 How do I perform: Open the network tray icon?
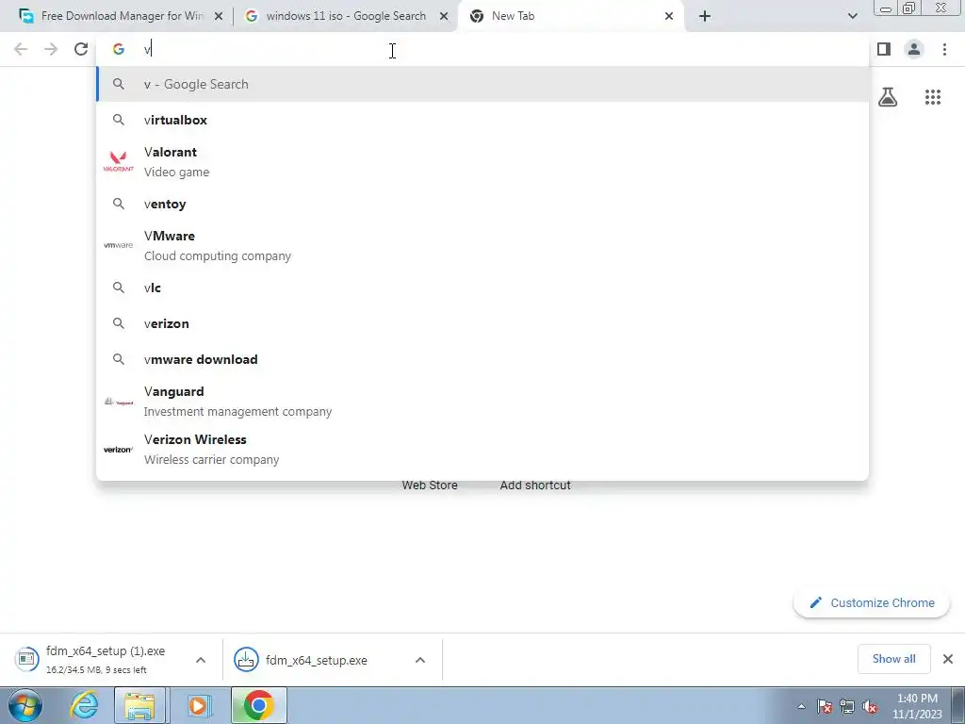(x=847, y=706)
